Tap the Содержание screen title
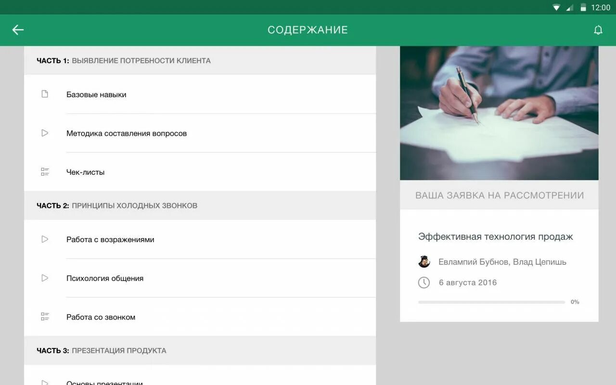Viewport: 616px width, 385px height. click(308, 30)
